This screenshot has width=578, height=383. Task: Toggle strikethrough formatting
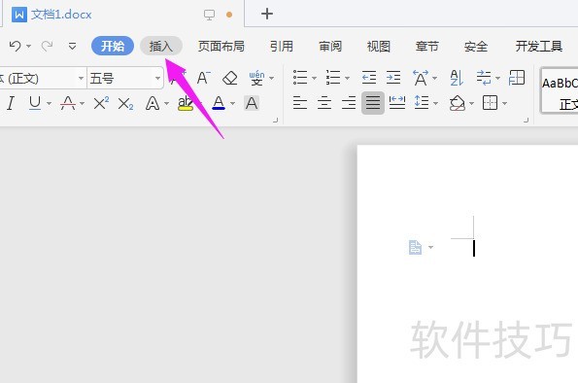pyautogui.click(x=68, y=103)
